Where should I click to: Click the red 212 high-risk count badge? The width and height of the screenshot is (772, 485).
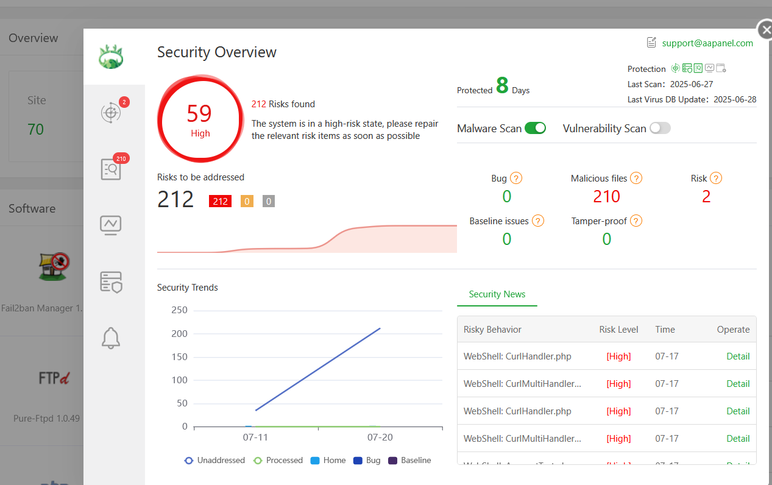coord(220,201)
